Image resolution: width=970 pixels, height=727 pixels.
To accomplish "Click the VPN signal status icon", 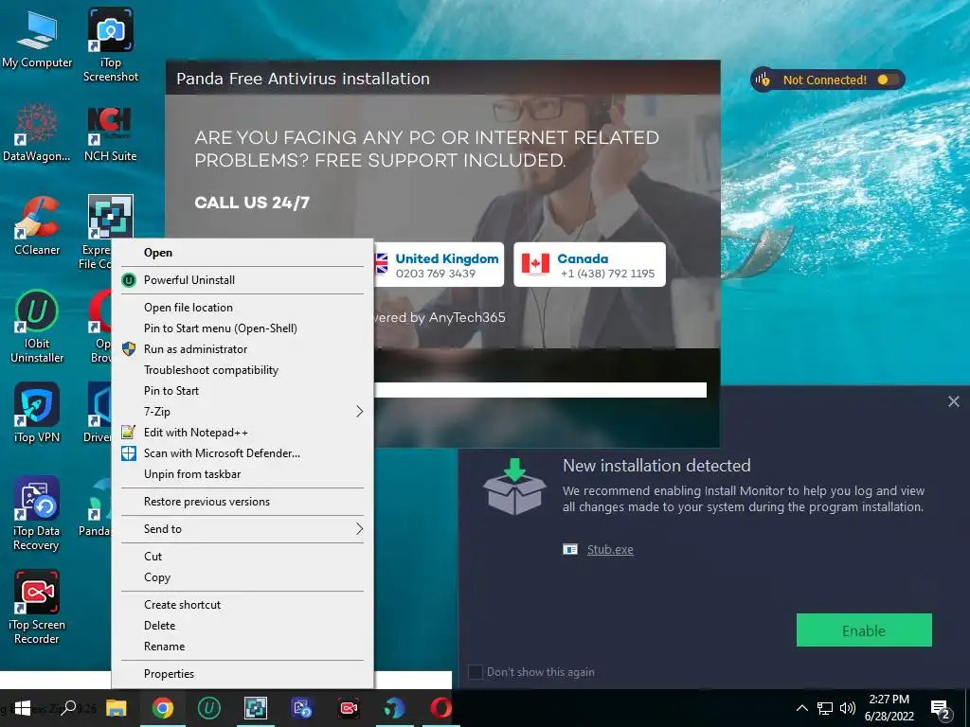I will [763, 80].
